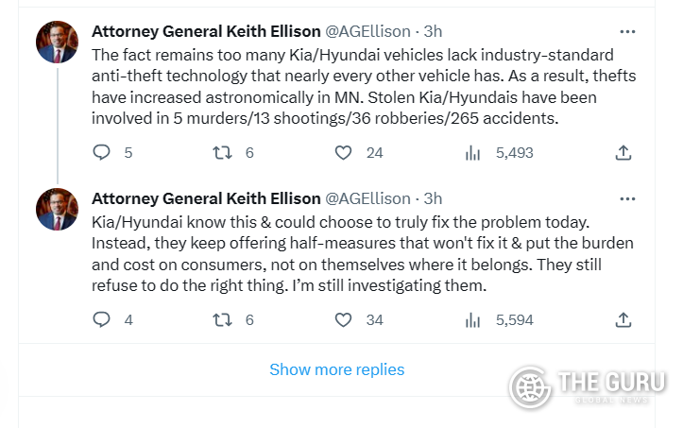View analytics of second tweet showing 5,594
683x428 pixels.
tap(473, 320)
